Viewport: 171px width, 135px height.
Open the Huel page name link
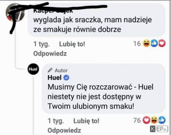(55, 78)
